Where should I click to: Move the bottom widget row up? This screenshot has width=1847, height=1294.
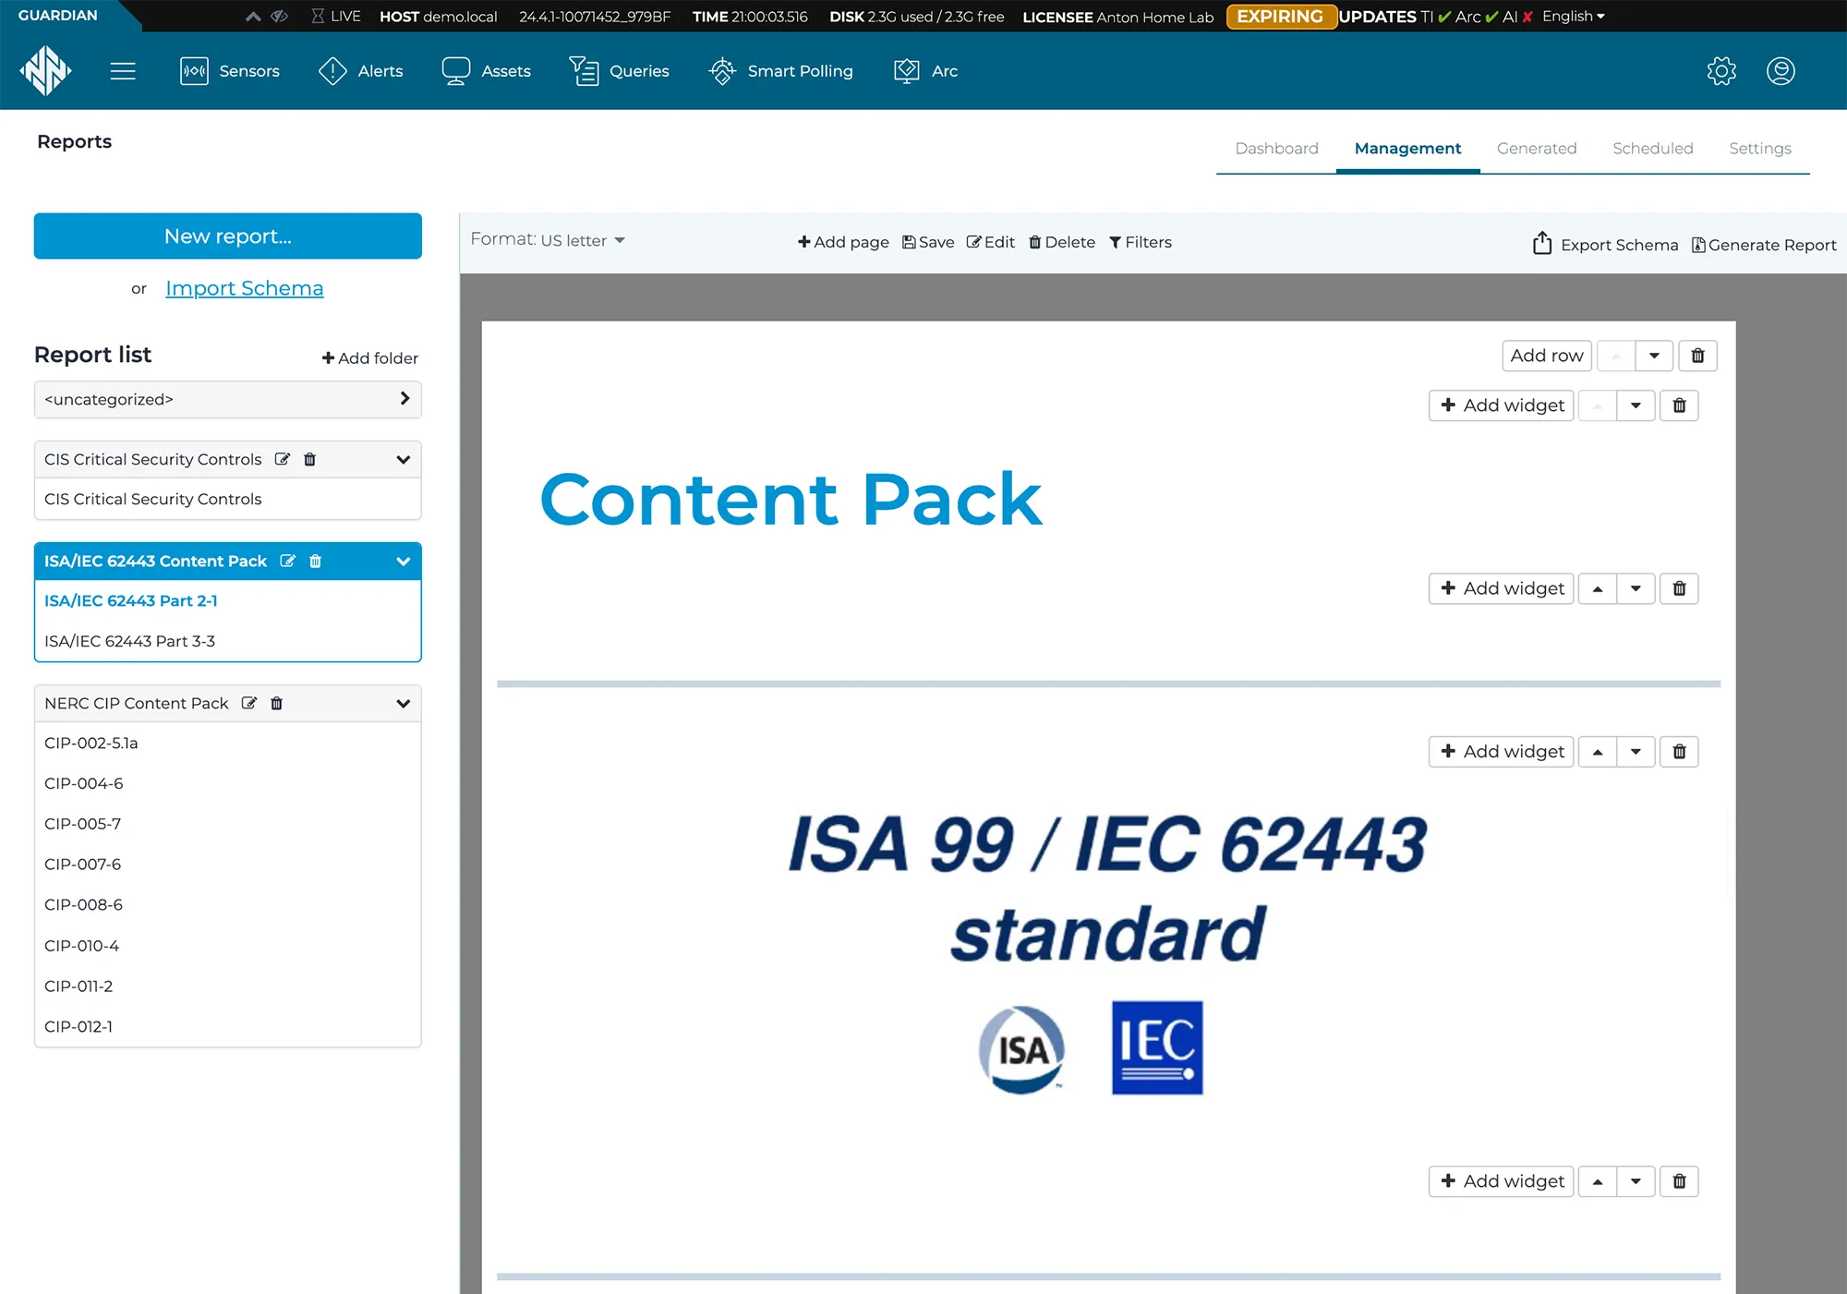[x=1598, y=1181]
